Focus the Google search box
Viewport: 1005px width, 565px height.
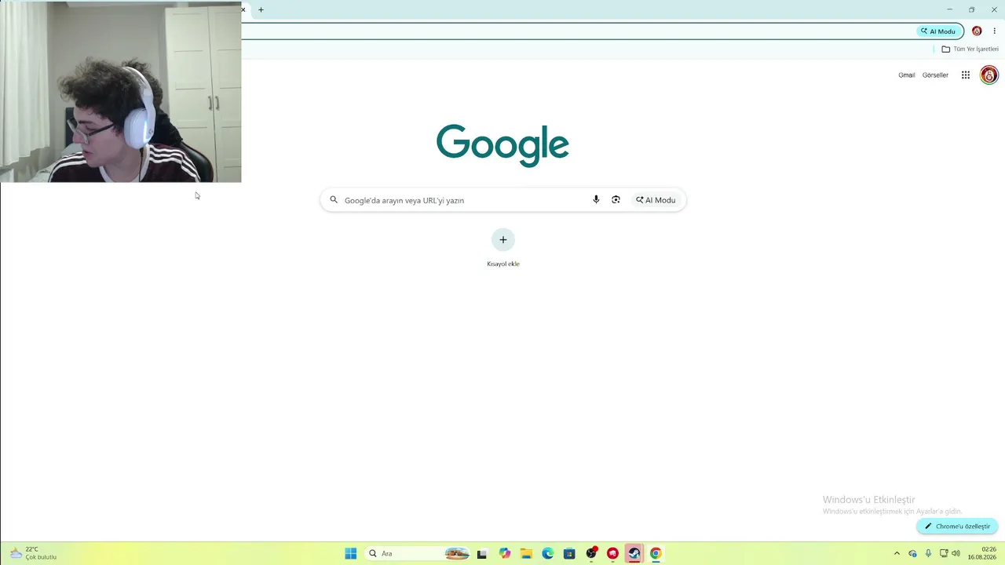click(x=502, y=200)
